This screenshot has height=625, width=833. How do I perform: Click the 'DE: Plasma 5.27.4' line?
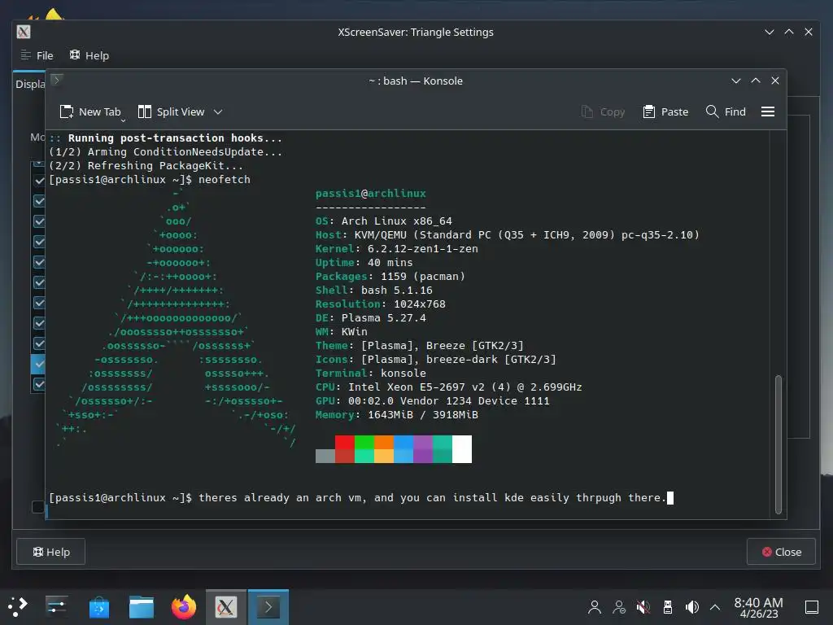(x=370, y=318)
